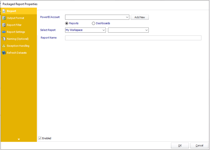Image resolution: width=210 pixels, height=150 pixels.
Task: Confirm with the OK button
Action: (x=180, y=145)
